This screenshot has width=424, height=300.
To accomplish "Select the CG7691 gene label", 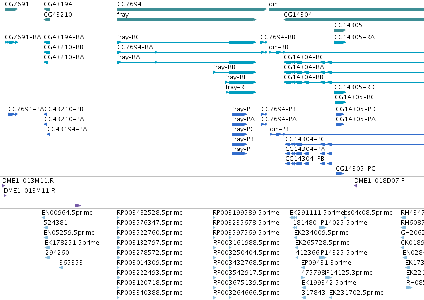I will point(17,4).
